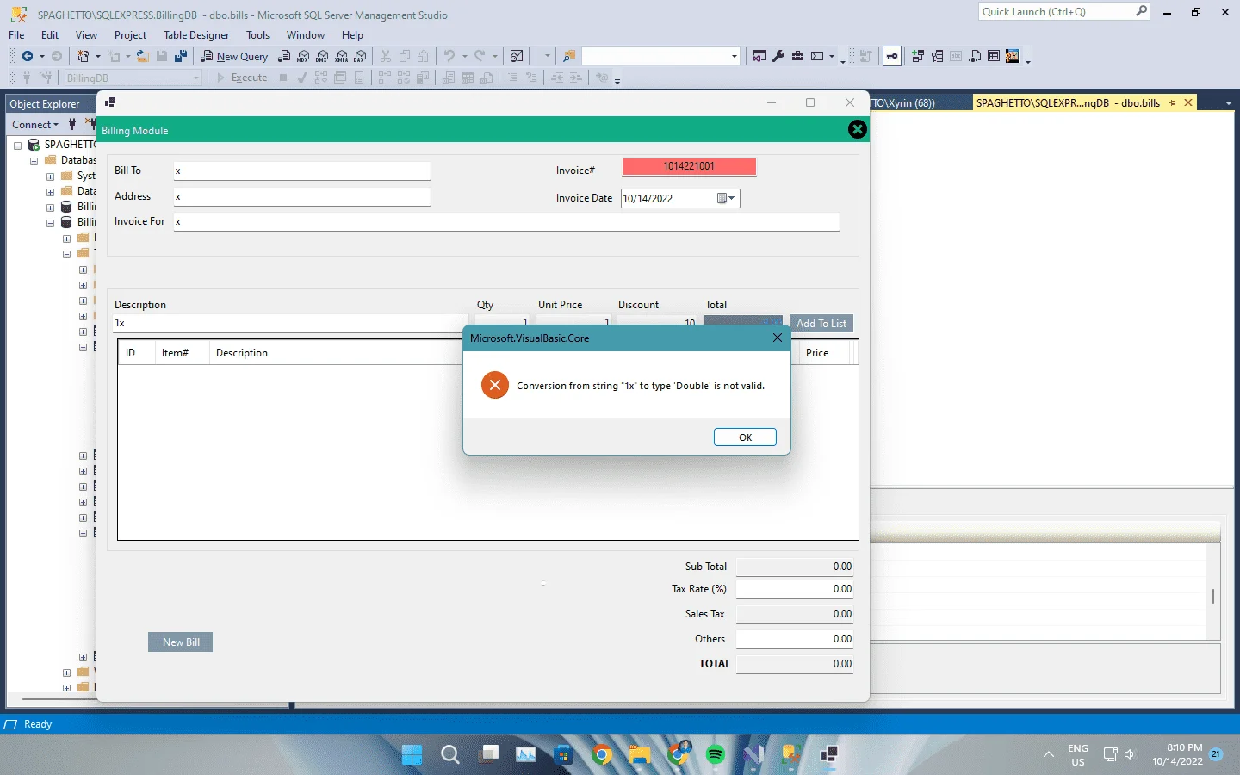Open the Windows Start menu
This screenshot has height=775, width=1240.
click(412, 755)
